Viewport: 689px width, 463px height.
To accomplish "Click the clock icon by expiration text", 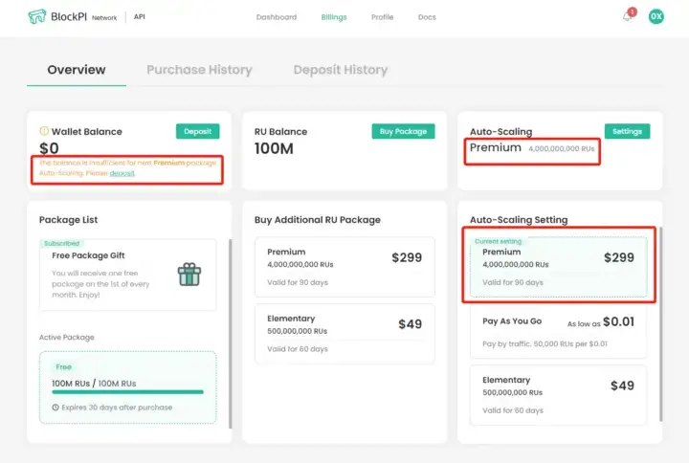I will [56, 408].
